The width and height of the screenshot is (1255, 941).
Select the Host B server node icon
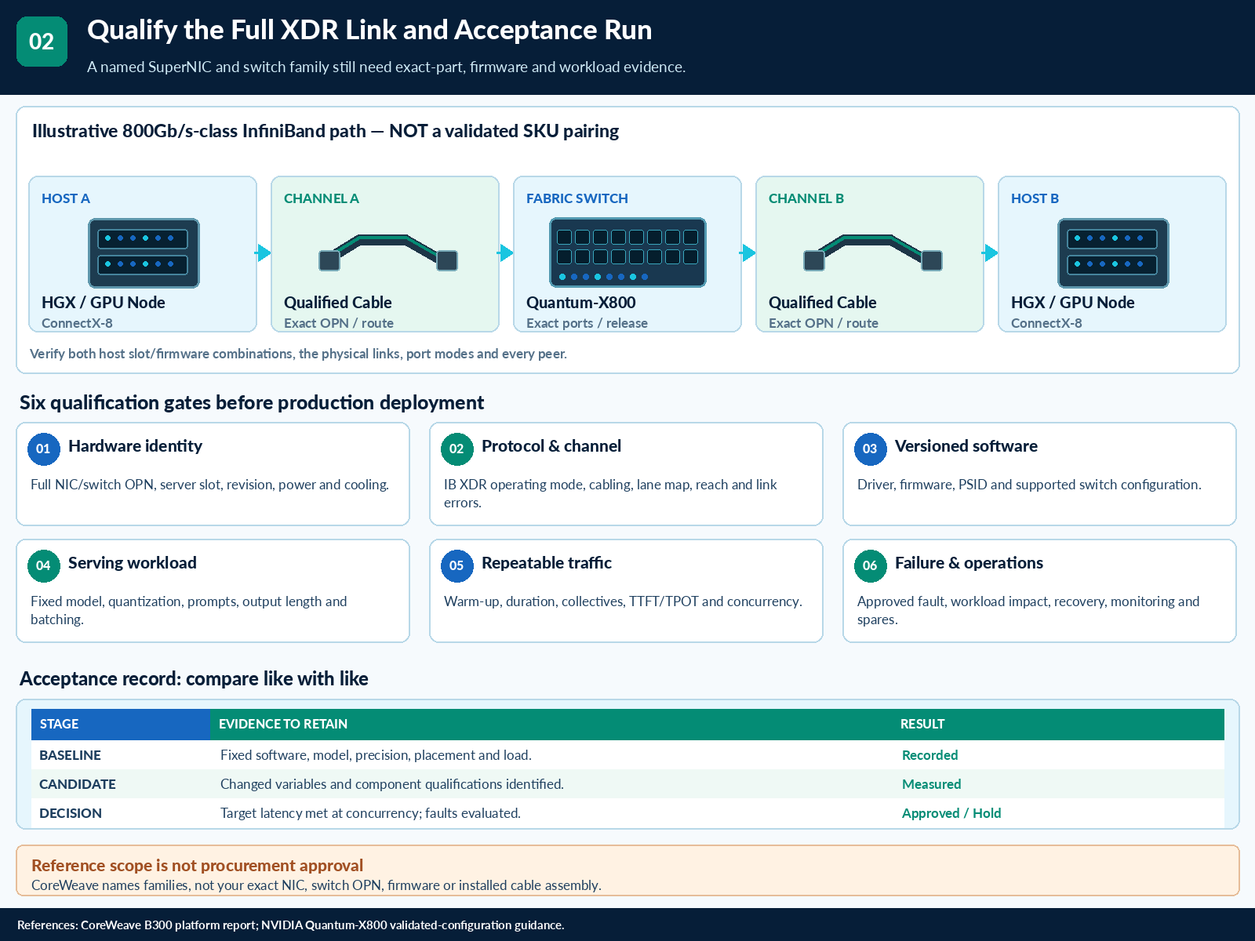coord(1113,253)
